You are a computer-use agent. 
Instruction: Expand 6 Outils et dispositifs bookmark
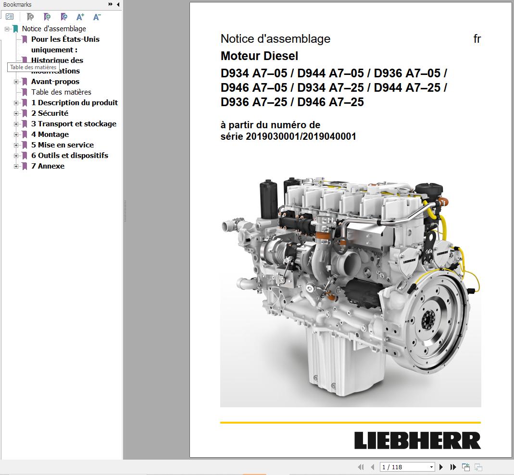16,156
